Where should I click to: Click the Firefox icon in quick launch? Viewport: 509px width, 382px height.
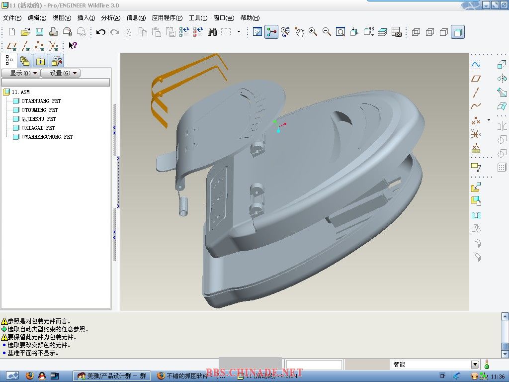point(29,376)
